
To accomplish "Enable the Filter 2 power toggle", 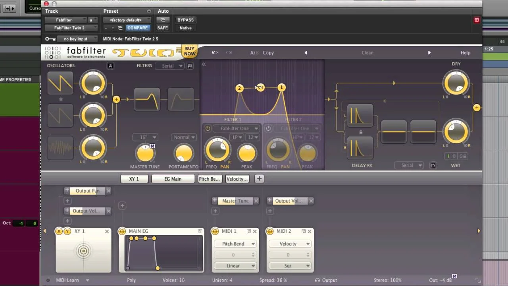I will pyautogui.click(x=268, y=128).
